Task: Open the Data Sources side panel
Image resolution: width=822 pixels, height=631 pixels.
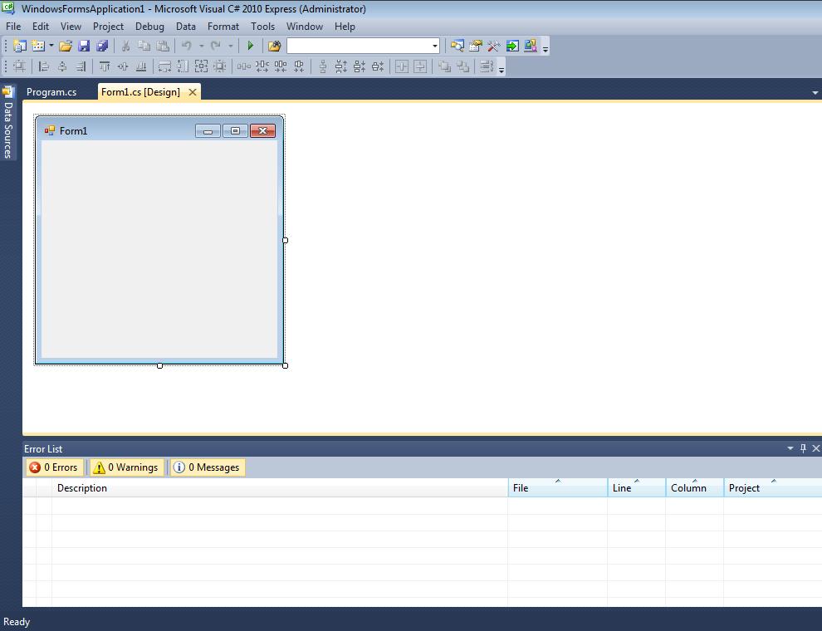Action: [x=7, y=123]
